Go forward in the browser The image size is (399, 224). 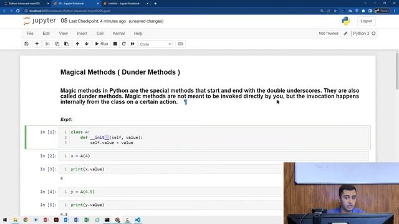[x=11, y=11]
